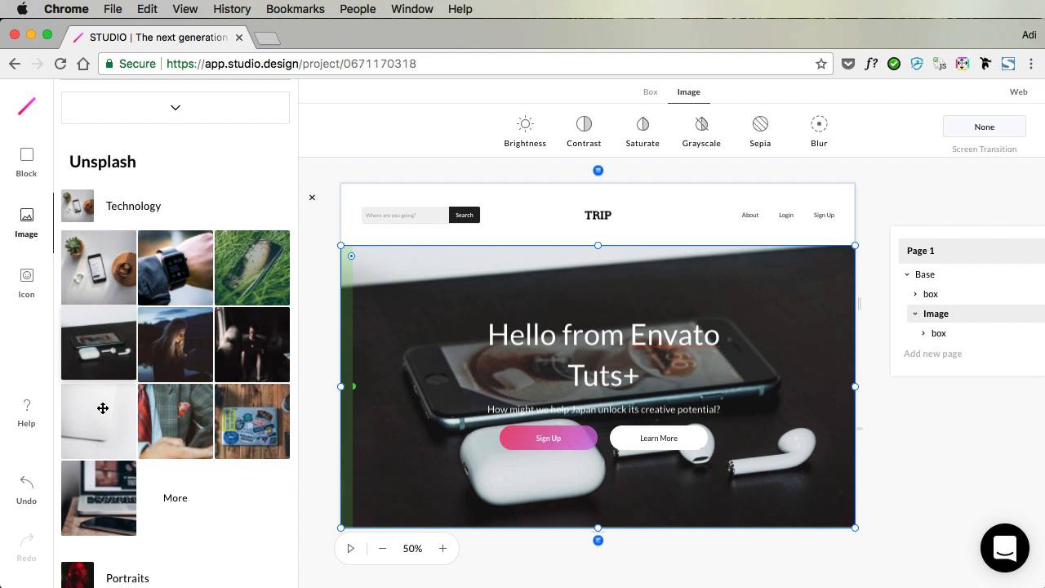Choose the smartwatch wrist photo thumbnail
Image resolution: width=1045 pixels, height=588 pixels.
[x=176, y=268]
